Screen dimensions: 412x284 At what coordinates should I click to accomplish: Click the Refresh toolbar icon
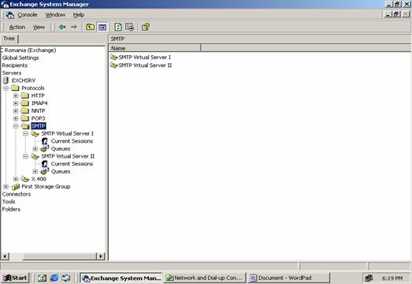pos(118,27)
